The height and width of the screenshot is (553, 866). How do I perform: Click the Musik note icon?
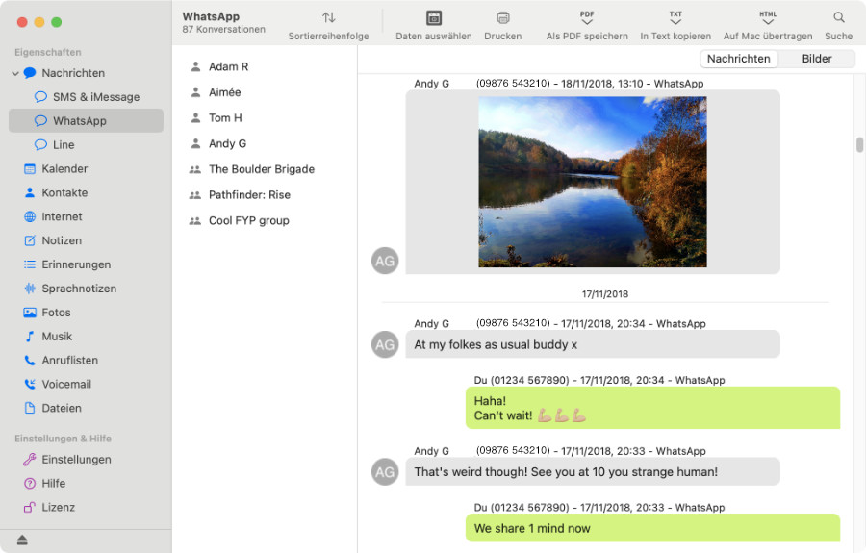point(30,336)
